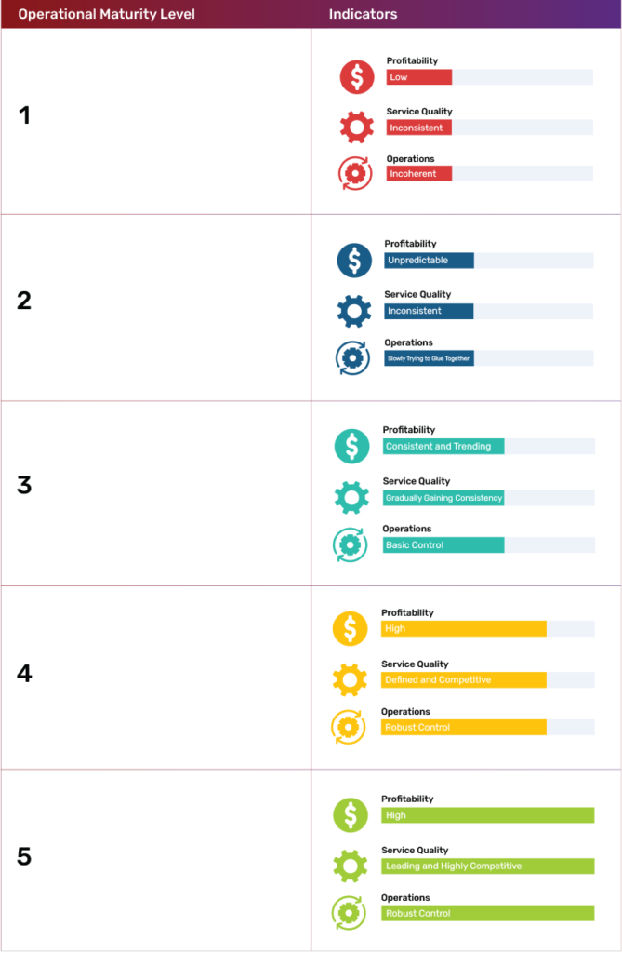
Task: Select the Unpredictable profitability bar
Action: (429, 261)
